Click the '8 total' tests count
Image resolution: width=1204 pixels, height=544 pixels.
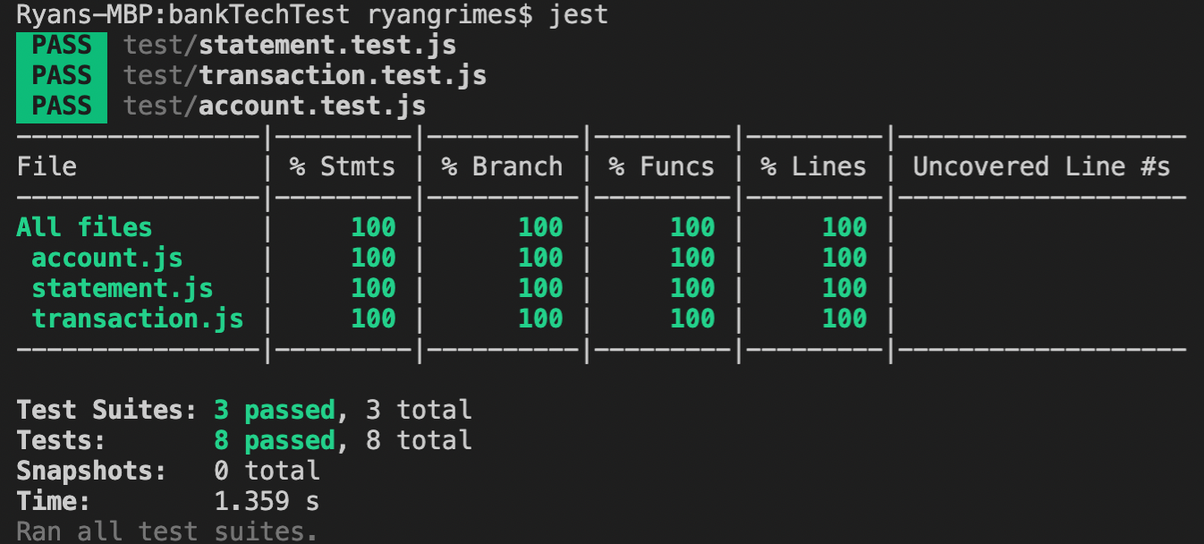419,440
